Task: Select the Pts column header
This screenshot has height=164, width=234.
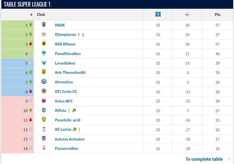Action: coord(218,14)
